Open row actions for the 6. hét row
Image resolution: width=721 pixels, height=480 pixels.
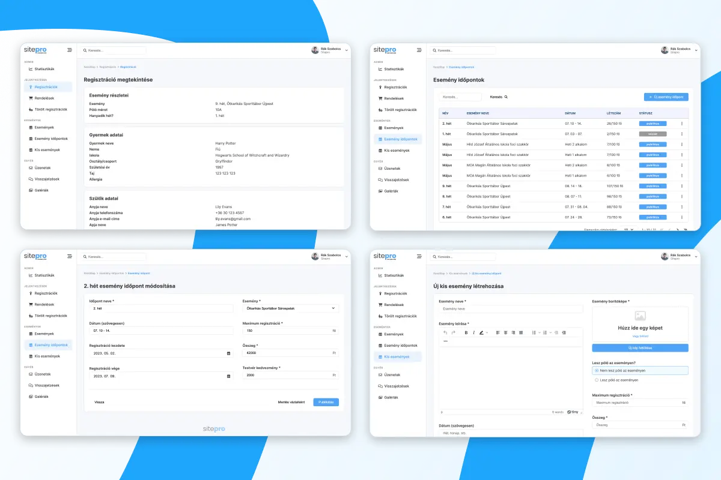pos(681,217)
